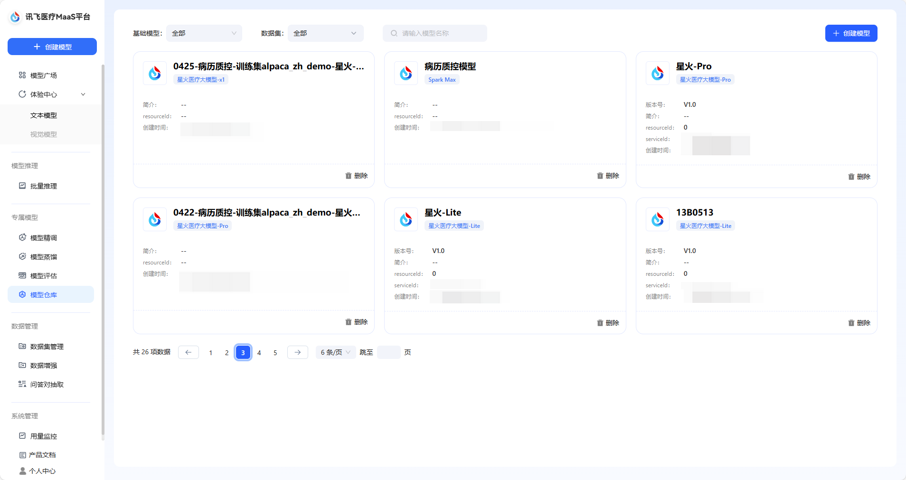The width and height of the screenshot is (906, 480).
Task: Go to page 2
Action: tap(227, 352)
